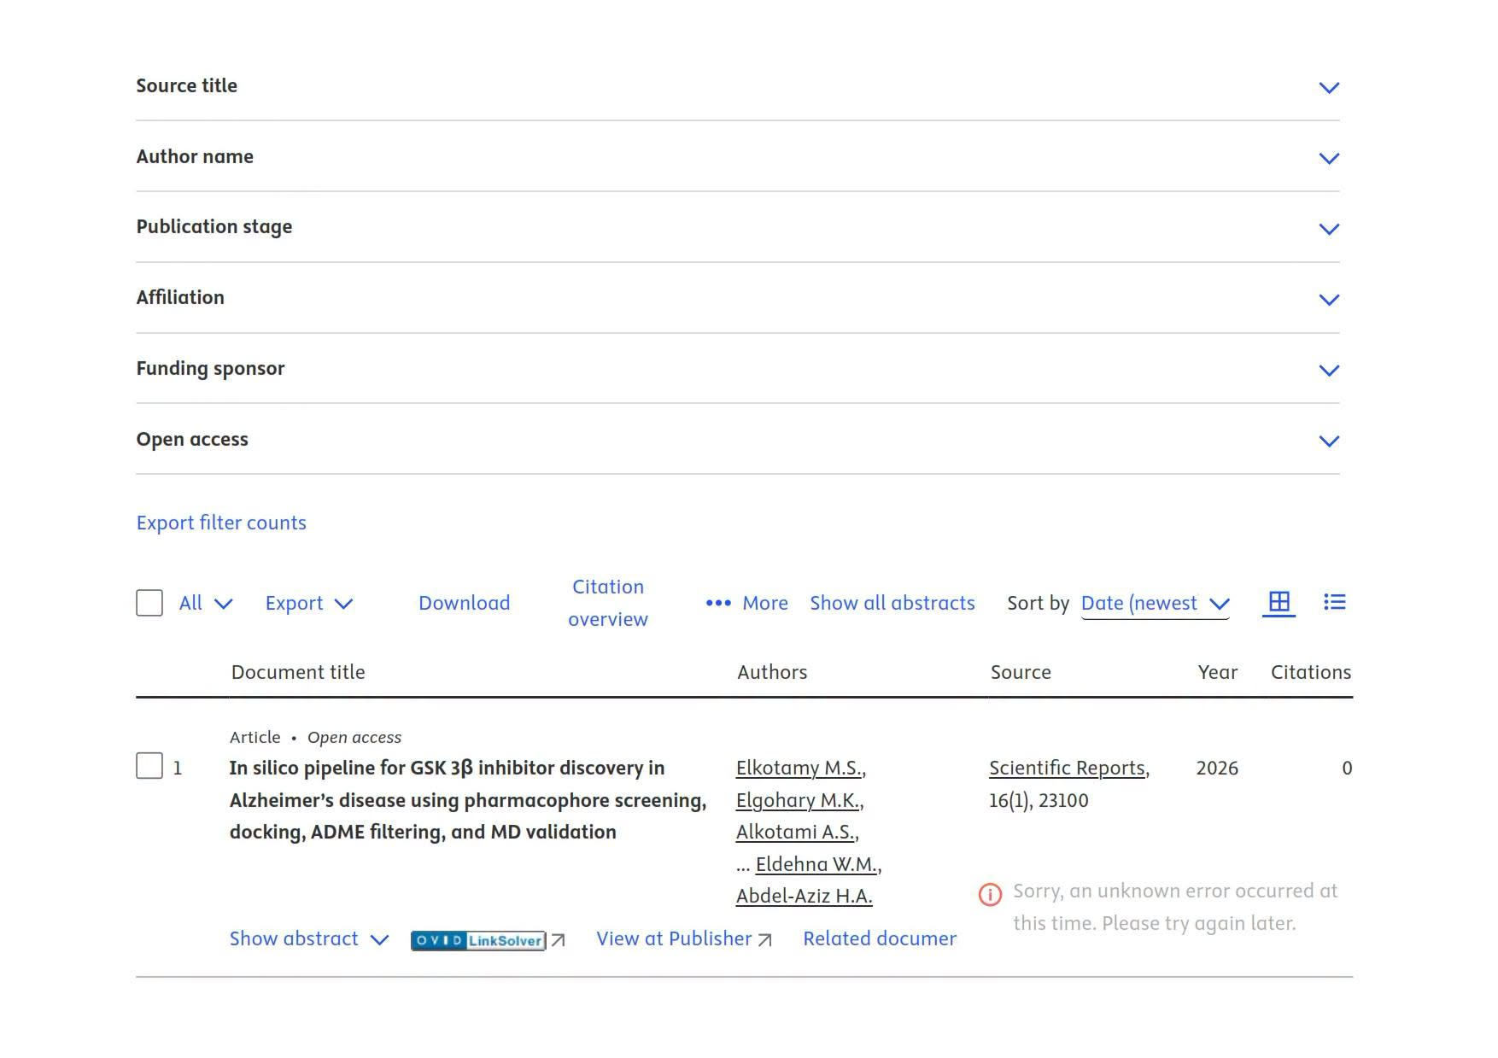
Task: Expand the Affiliation filter
Action: 738,298
